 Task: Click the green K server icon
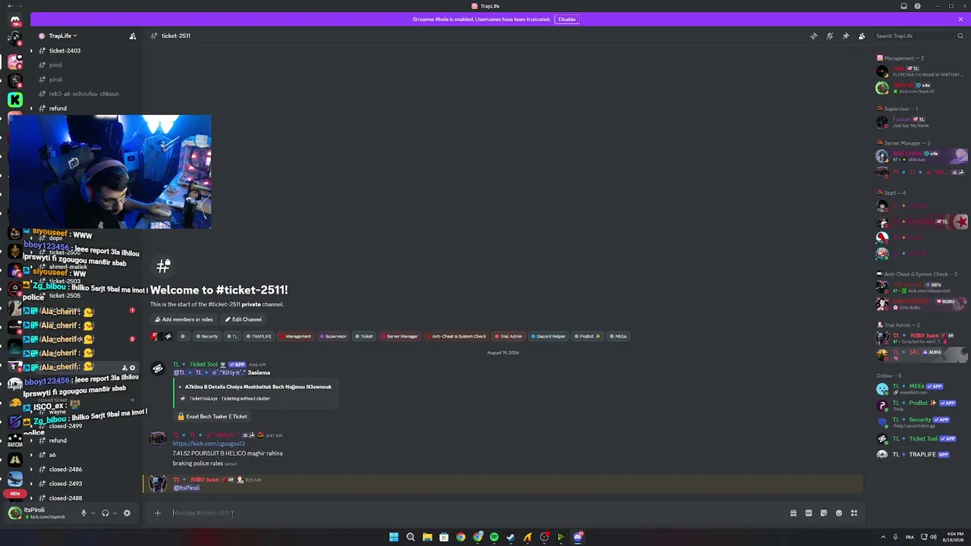14,99
